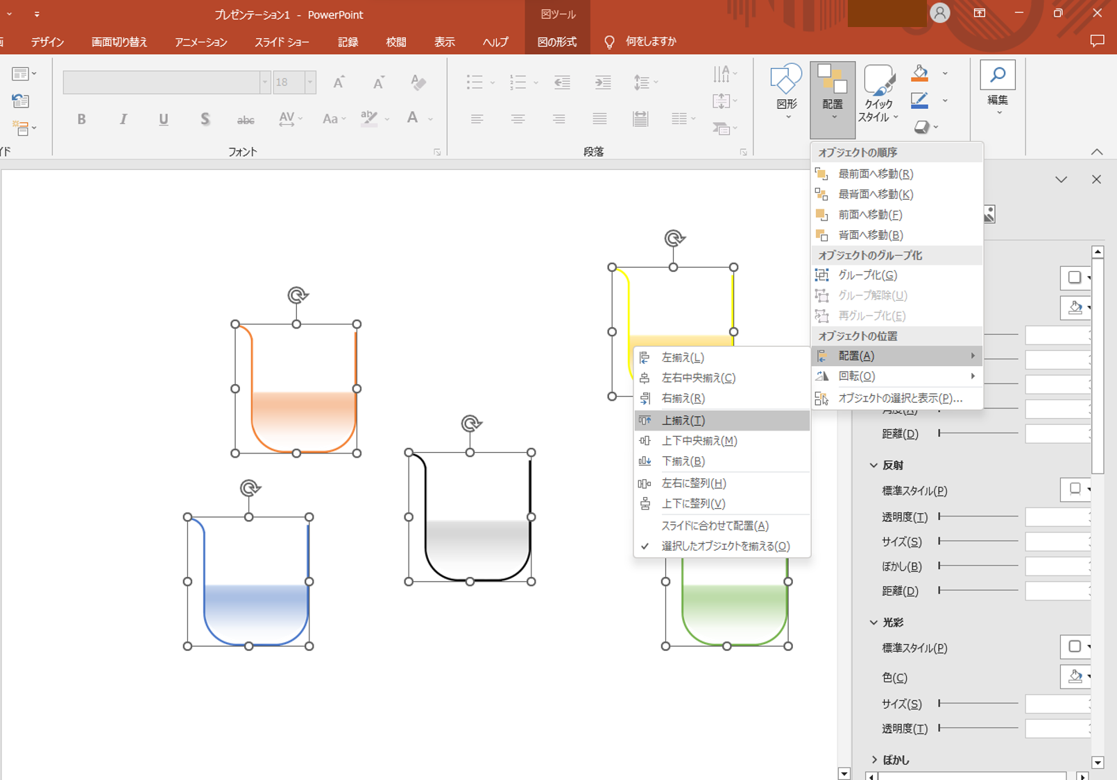
Task: Click increase indent icon
Action: [x=603, y=83]
